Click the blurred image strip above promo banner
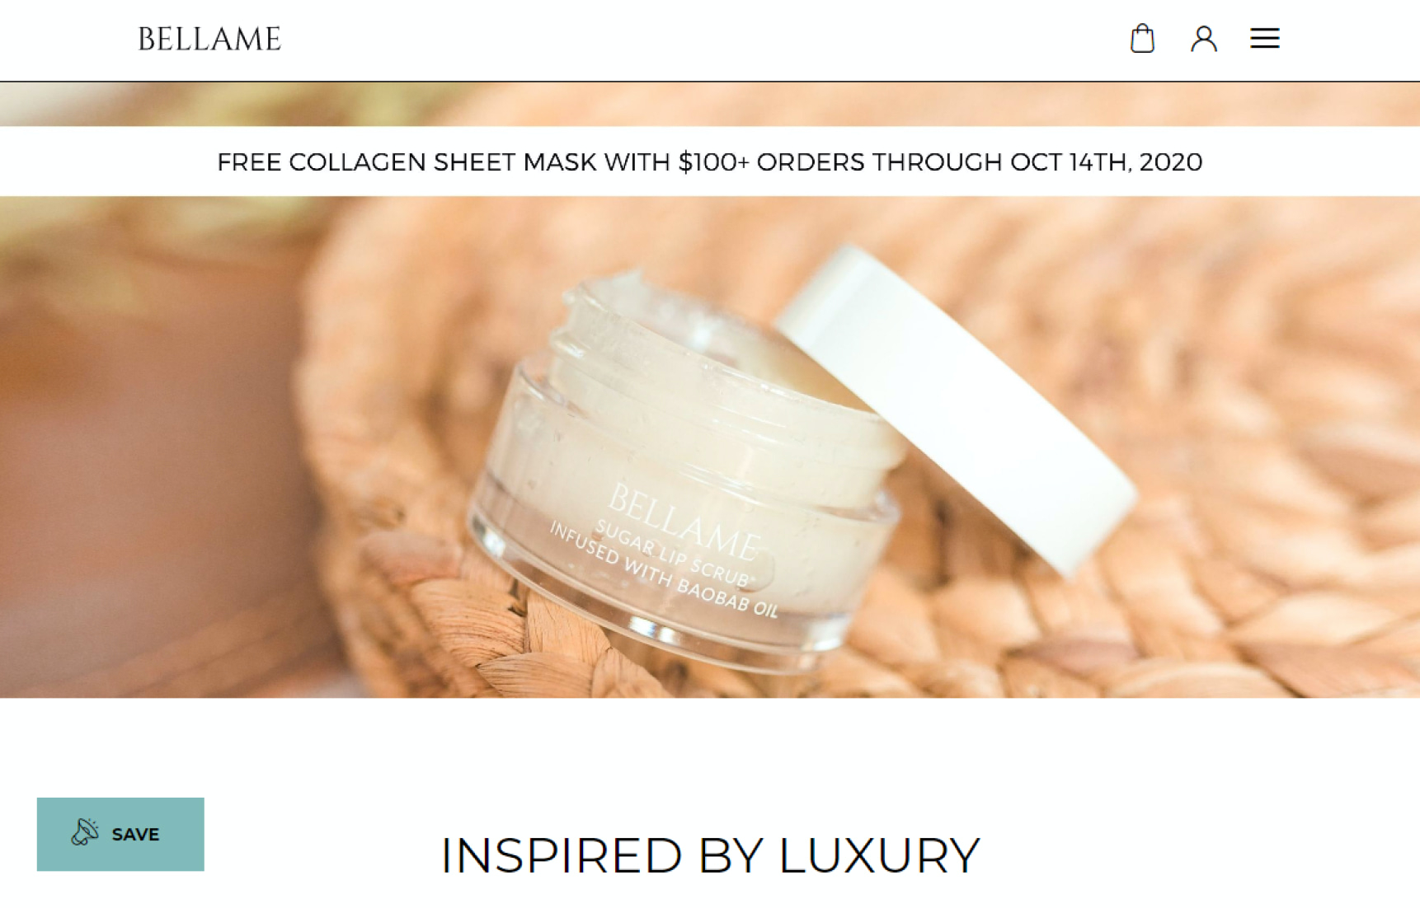1420x908 pixels. click(710, 104)
